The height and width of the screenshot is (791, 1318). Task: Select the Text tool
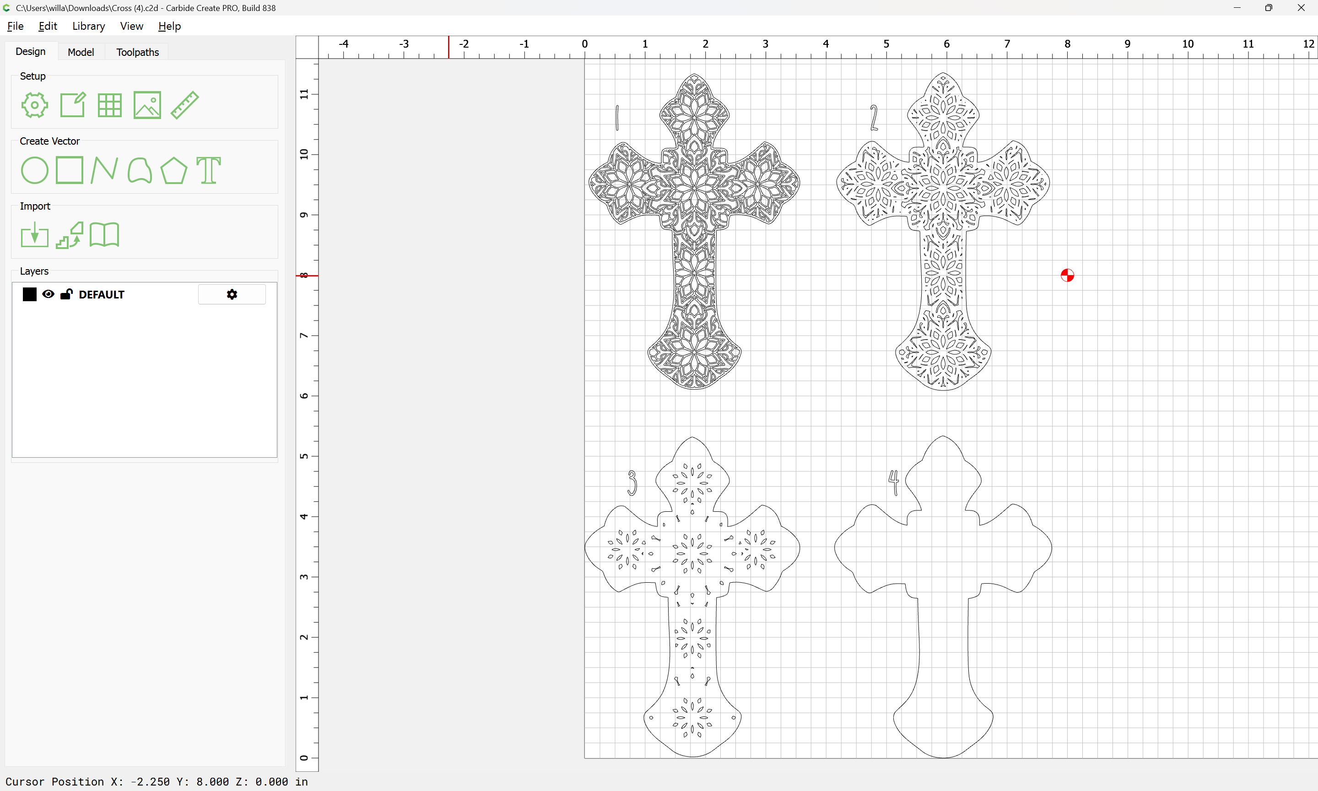[x=208, y=171]
